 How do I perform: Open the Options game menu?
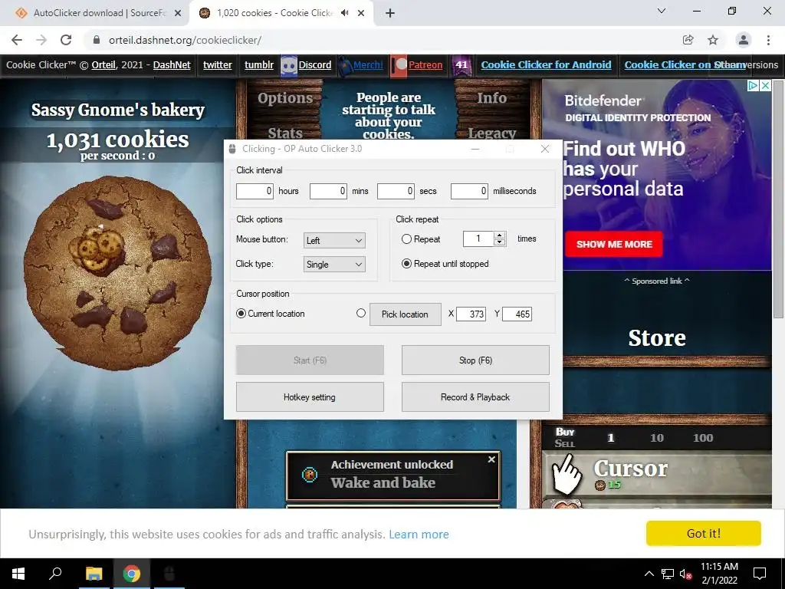[x=285, y=98]
